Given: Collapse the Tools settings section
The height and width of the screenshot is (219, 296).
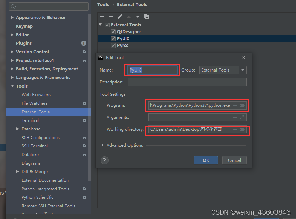Looking at the screenshot, I should point(12,86).
